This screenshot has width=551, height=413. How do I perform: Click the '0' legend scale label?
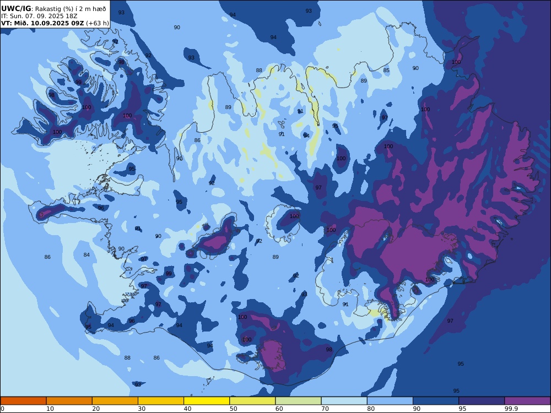2,409
